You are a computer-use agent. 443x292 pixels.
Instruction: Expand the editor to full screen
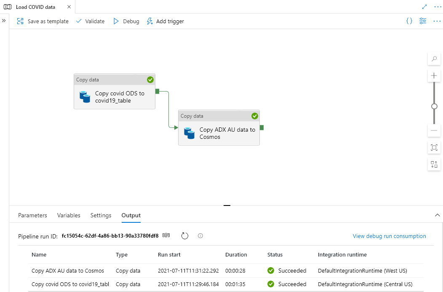424,7
